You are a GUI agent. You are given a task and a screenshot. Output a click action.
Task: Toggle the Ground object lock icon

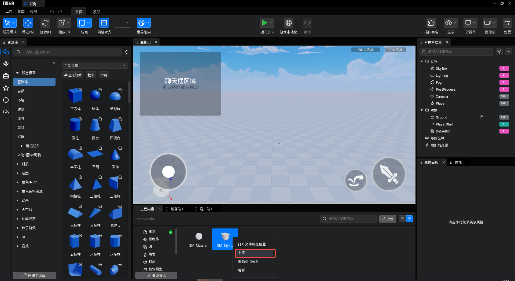[482, 117]
